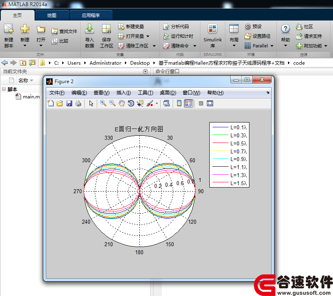Open the Tools (工具) menu in Figure 2
333x296 pixels.
pos(145,93)
